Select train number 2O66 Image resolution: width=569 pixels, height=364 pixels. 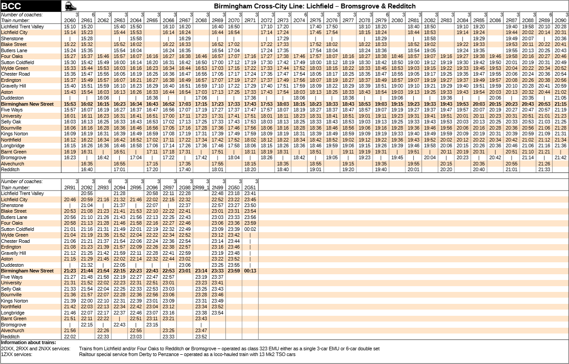click(168, 21)
